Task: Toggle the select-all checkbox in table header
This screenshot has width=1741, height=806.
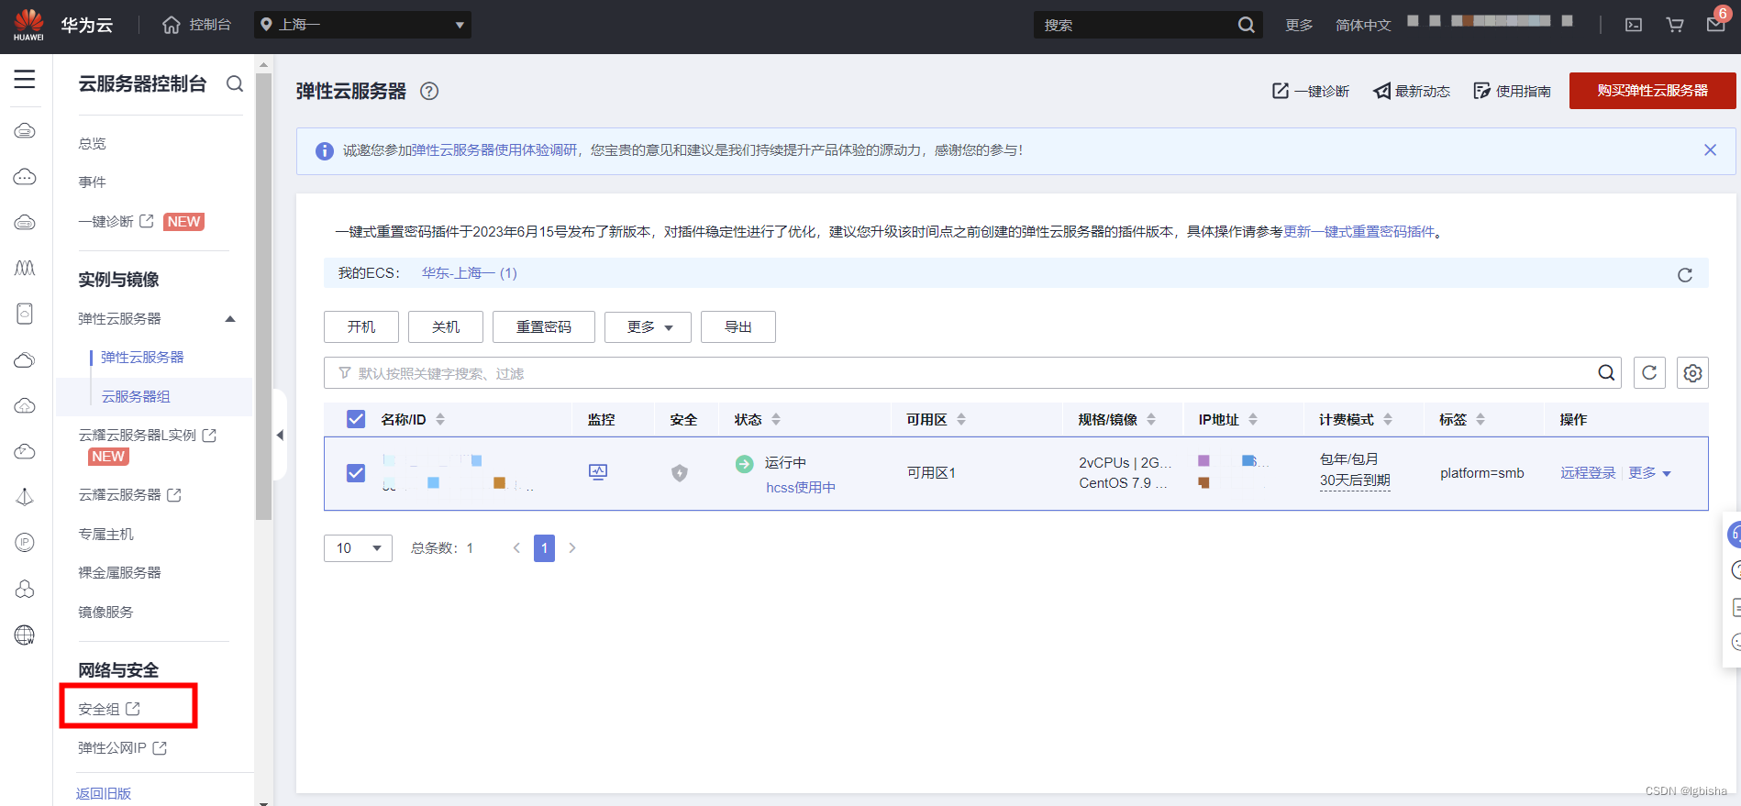Action: [356, 419]
